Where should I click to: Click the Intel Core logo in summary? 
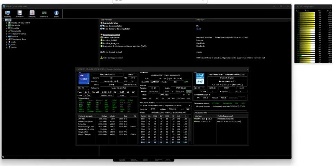84,79
